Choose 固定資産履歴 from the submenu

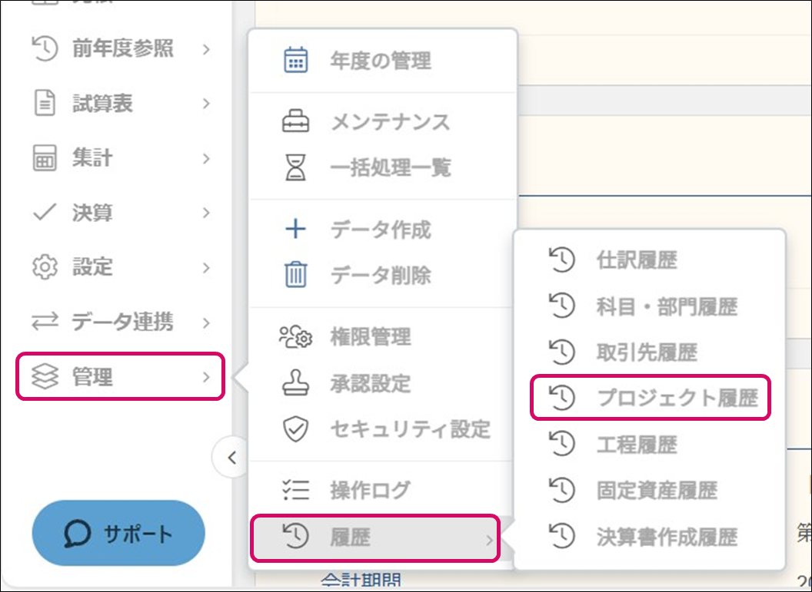[x=656, y=490]
